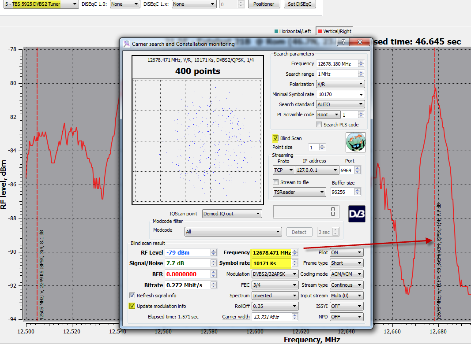
Task: Open RollOff 0.35 dropdown
Action: click(x=275, y=306)
